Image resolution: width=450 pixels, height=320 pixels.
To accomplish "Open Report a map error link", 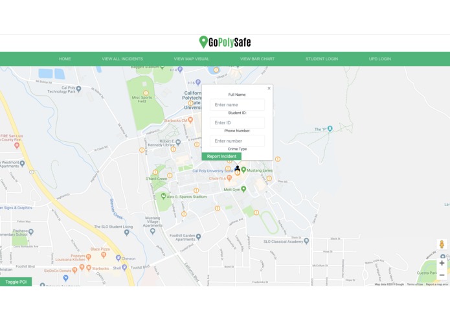I will [437, 284].
